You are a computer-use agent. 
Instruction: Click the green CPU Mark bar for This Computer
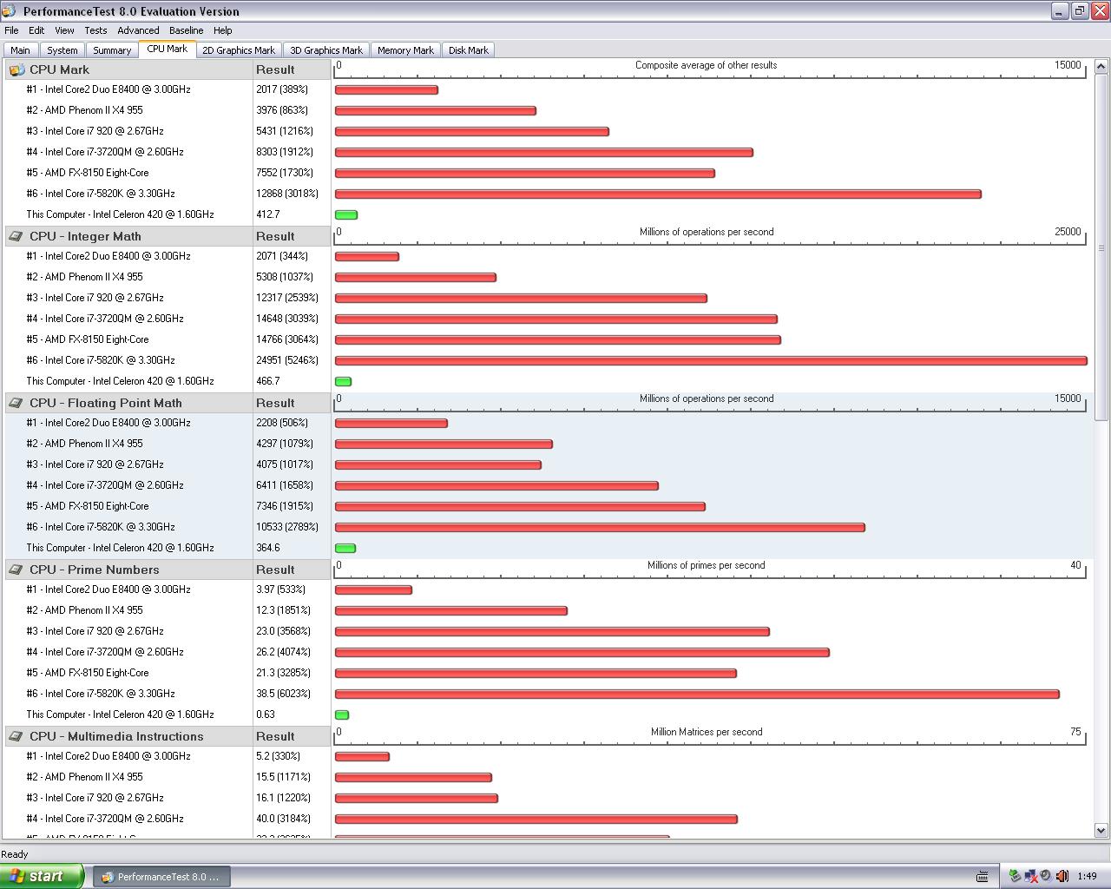click(x=346, y=215)
